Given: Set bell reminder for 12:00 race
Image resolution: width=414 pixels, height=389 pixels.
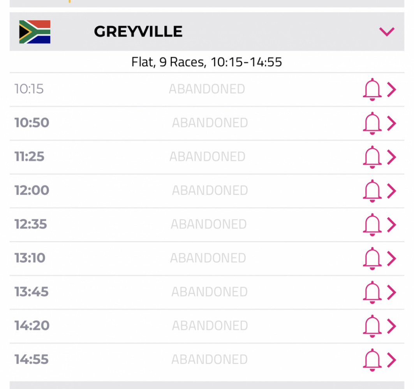Looking at the screenshot, I should (x=372, y=191).
